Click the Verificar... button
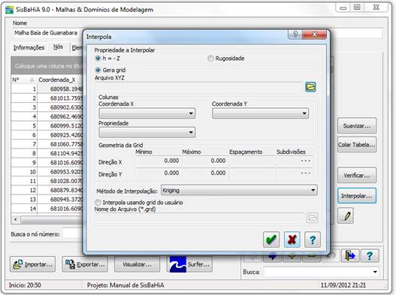The image size is (396, 295). [x=357, y=176]
